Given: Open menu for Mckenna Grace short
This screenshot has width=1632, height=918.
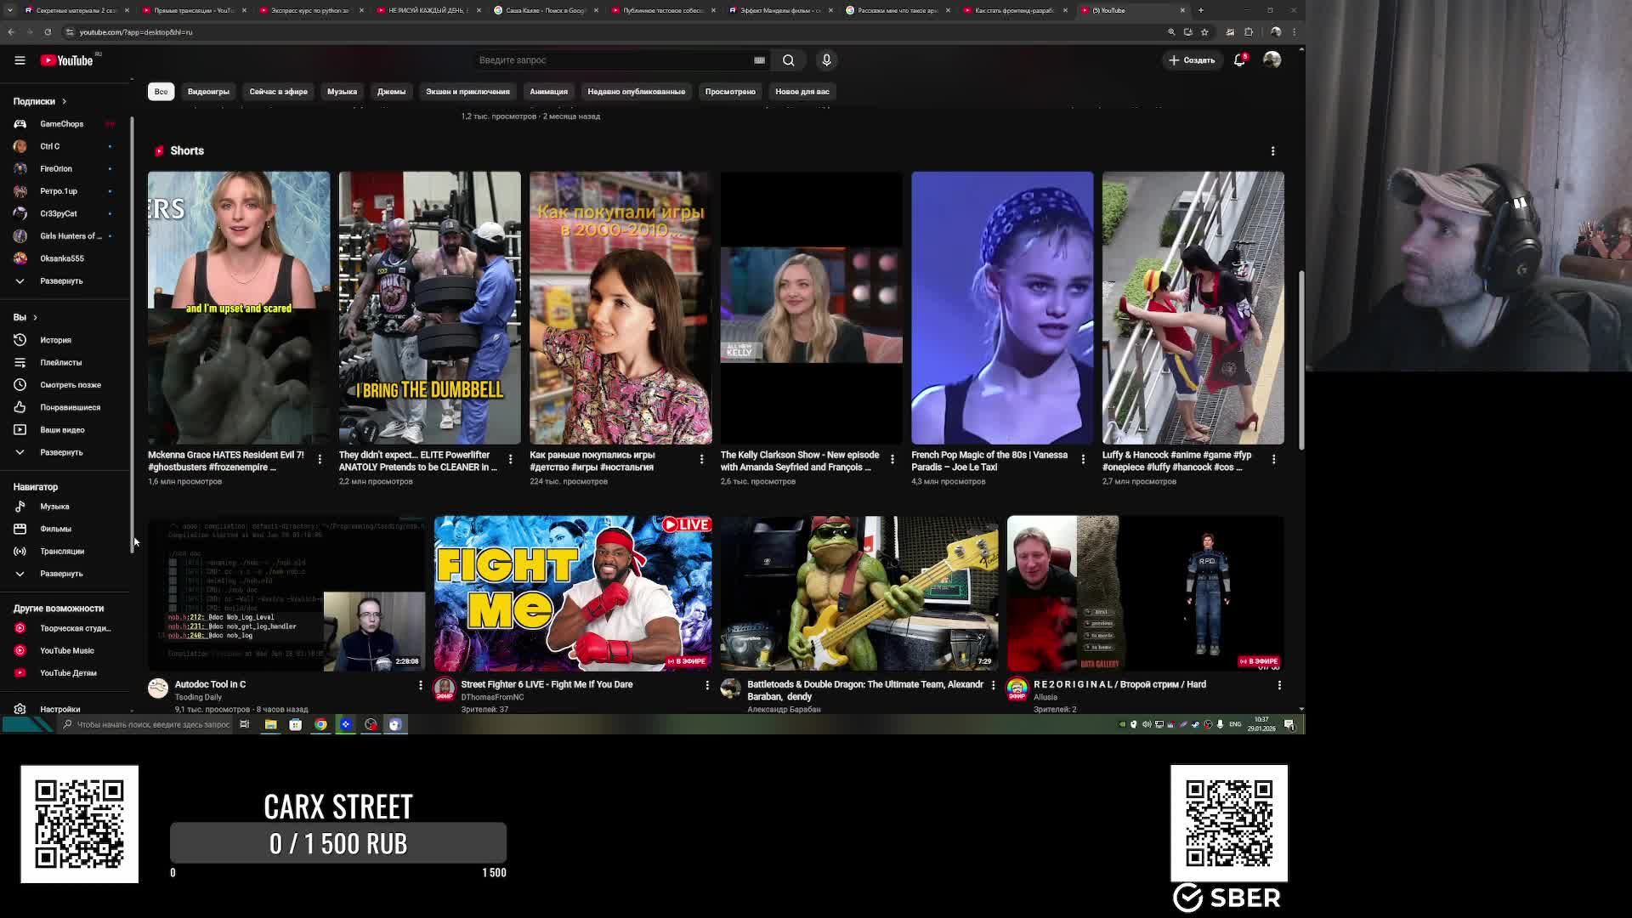Looking at the screenshot, I should tap(320, 459).
